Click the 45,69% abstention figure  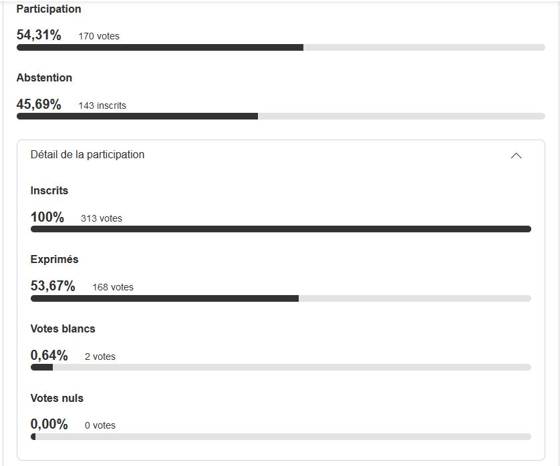pyautogui.click(x=39, y=104)
